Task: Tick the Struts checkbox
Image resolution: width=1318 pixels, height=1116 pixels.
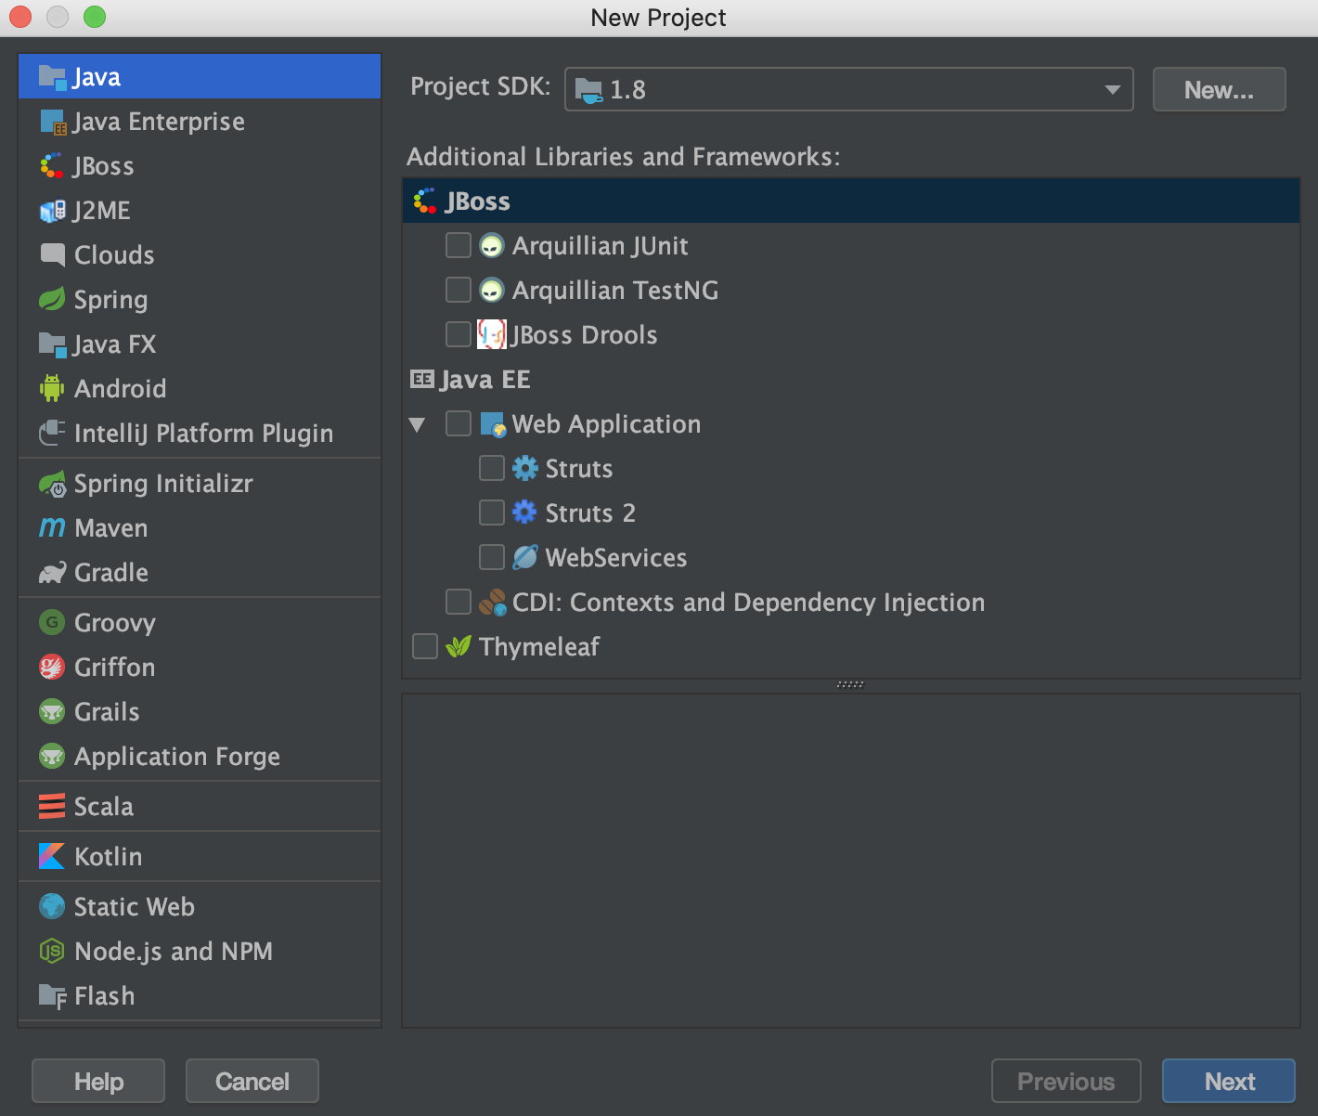Action: pos(492,468)
